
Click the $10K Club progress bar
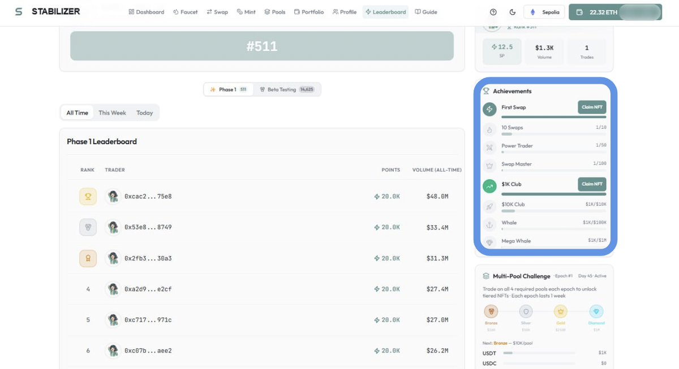(554, 211)
